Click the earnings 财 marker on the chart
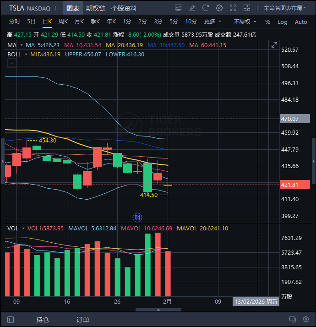The image size is (316, 327). (136, 217)
